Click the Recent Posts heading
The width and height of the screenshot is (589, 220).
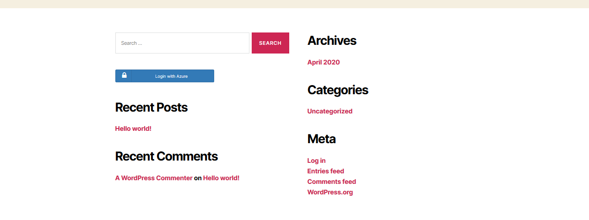[x=151, y=107]
